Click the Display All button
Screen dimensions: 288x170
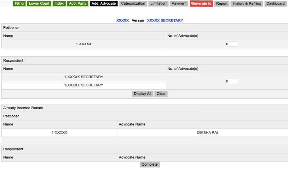click(x=142, y=94)
